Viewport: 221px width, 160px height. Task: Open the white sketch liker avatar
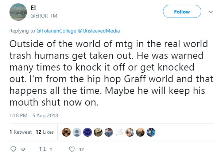[119, 132]
